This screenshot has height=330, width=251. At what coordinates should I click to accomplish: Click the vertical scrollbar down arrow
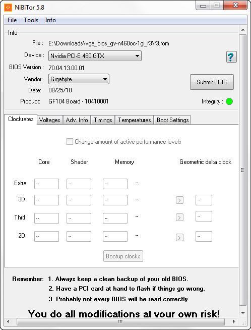pos(243,313)
